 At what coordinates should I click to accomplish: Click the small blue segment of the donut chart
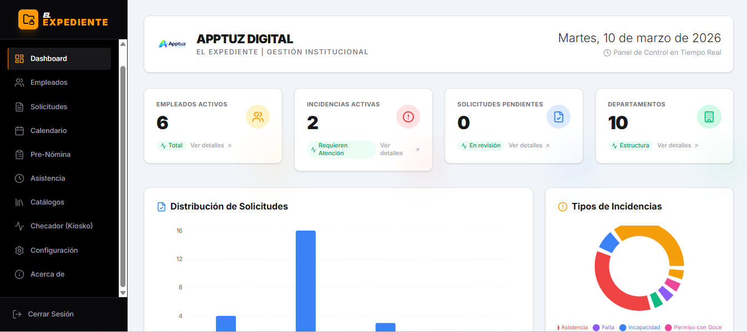point(609,242)
